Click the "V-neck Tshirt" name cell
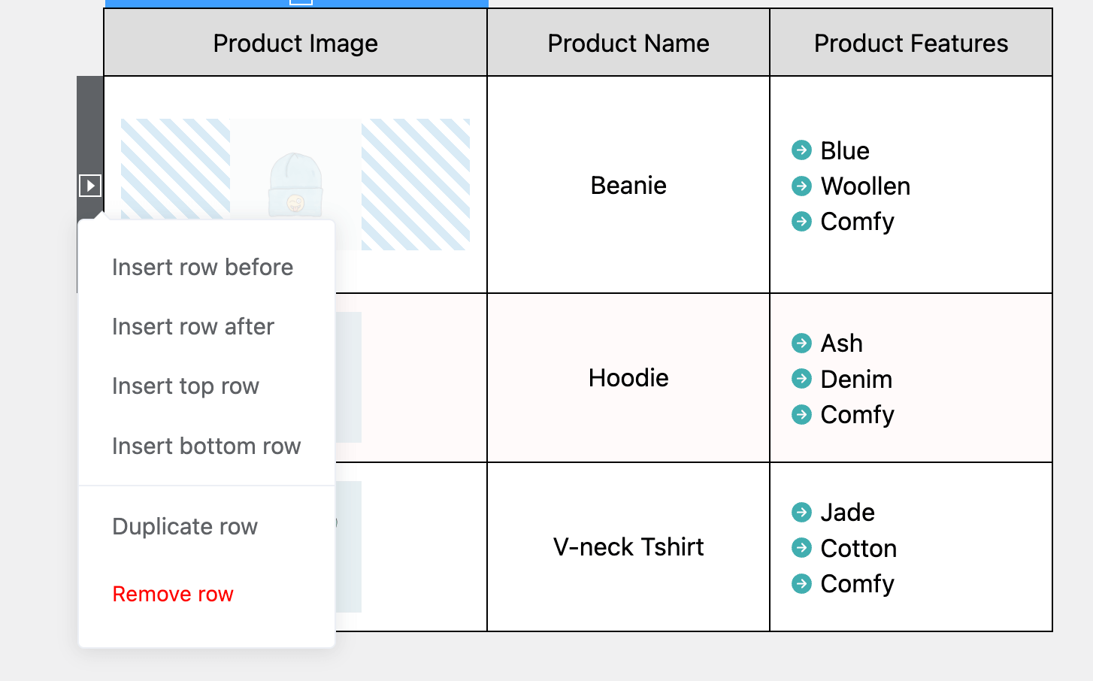 tap(628, 546)
